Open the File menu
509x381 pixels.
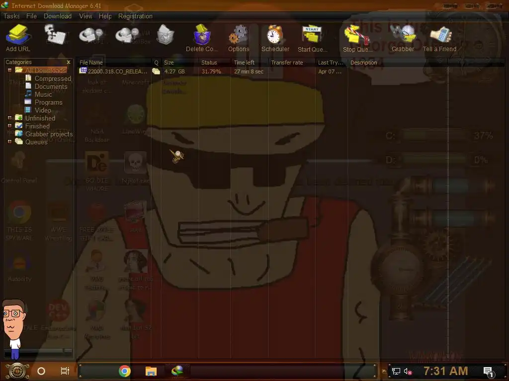click(x=31, y=16)
